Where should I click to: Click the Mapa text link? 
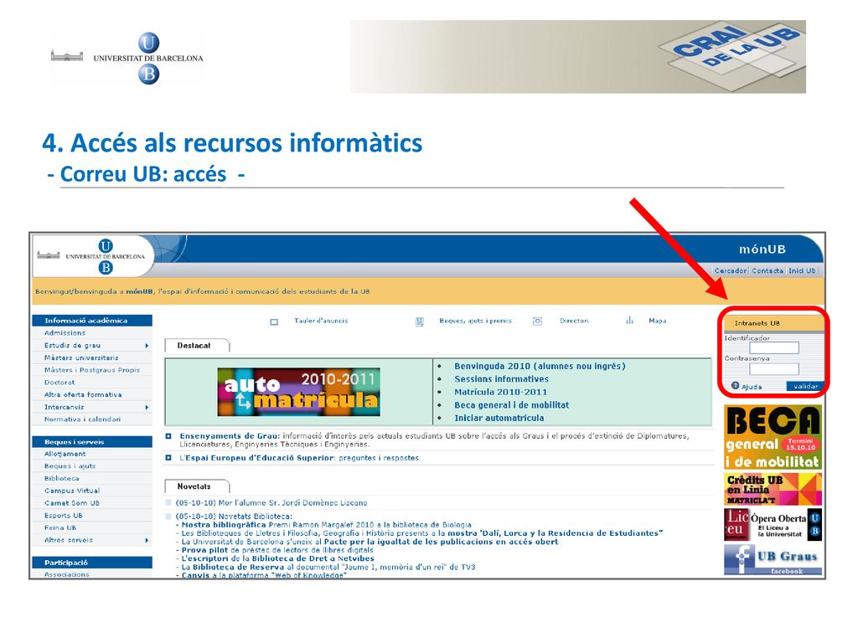click(658, 321)
